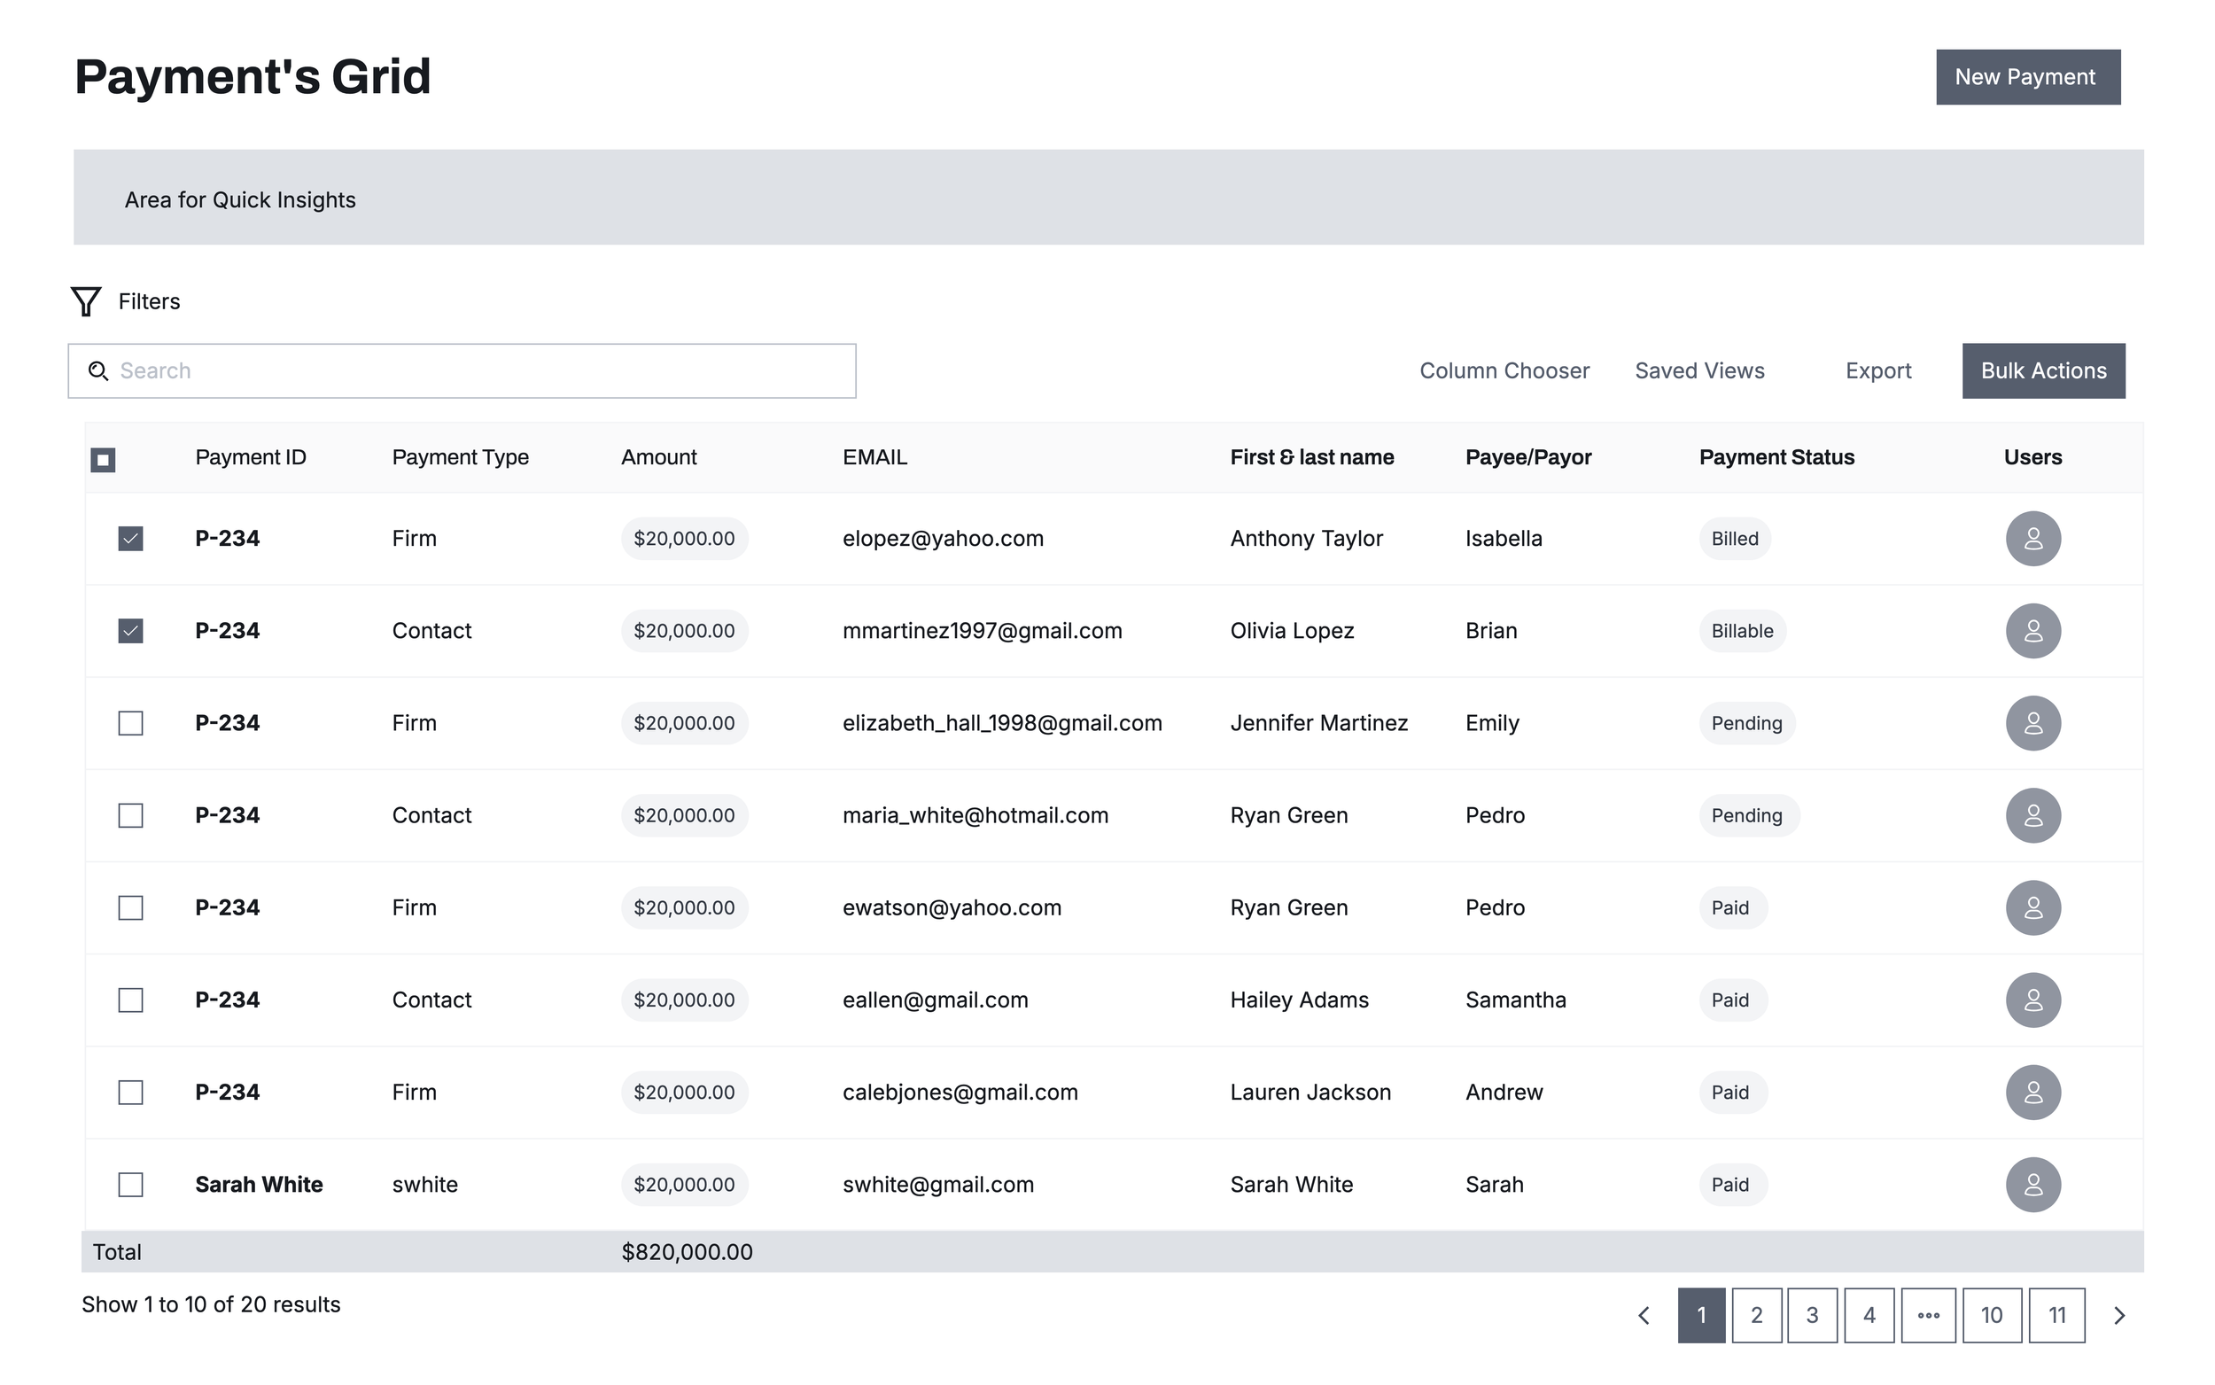The height and width of the screenshot is (1385, 2215).
Task: Open user avatar for Olivia Lopez row
Action: click(x=2032, y=631)
